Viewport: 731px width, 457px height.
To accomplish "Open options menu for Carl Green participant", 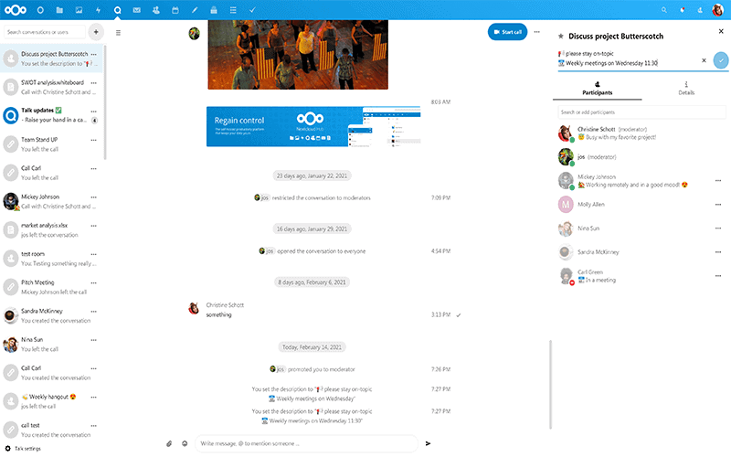I will click(x=718, y=276).
